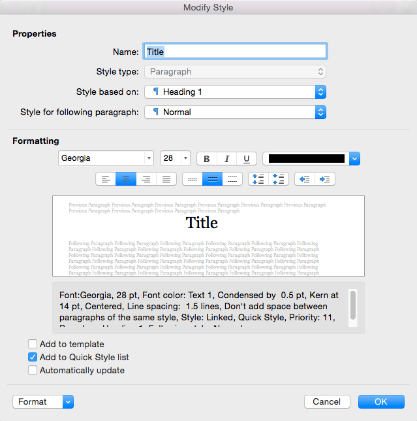Screen dimensions: 417x421
Task: Click the Formatting section heading
Action: click(36, 141)
